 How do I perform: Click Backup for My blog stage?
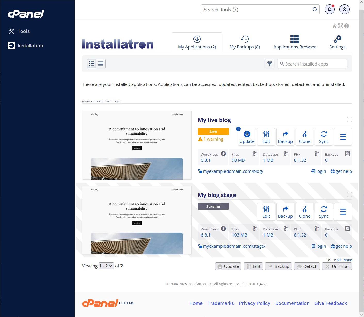pyautogui.click(x=285, y=212)
